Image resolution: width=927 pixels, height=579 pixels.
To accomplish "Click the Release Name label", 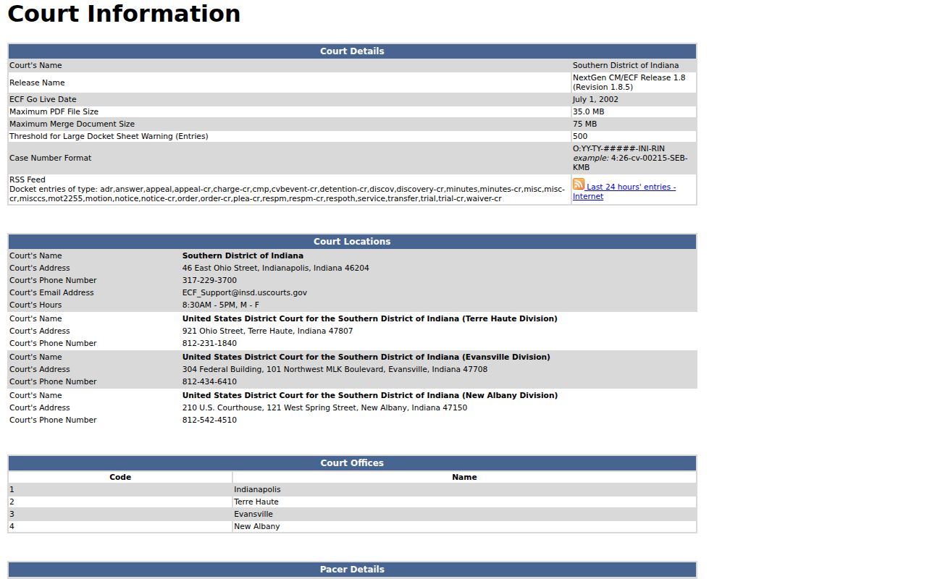I will coord(37,83).
